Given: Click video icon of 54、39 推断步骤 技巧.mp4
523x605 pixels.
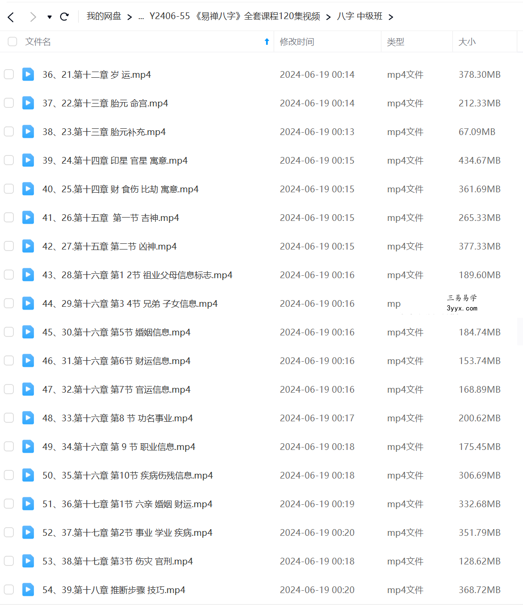Looking at the screenshot, I should (x=28, y=590).
